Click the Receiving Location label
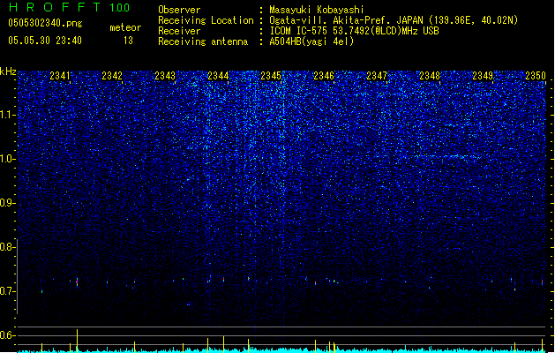Viewport: 555px width, 353px height. [x=206, y=20]
